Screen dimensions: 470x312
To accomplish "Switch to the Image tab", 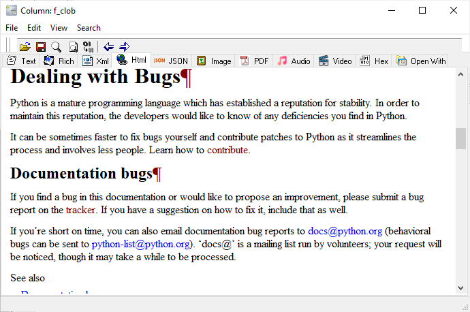I will (214, 61).
